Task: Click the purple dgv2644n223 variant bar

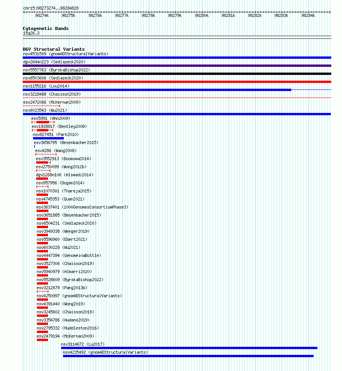Action: tap(177, 66)
